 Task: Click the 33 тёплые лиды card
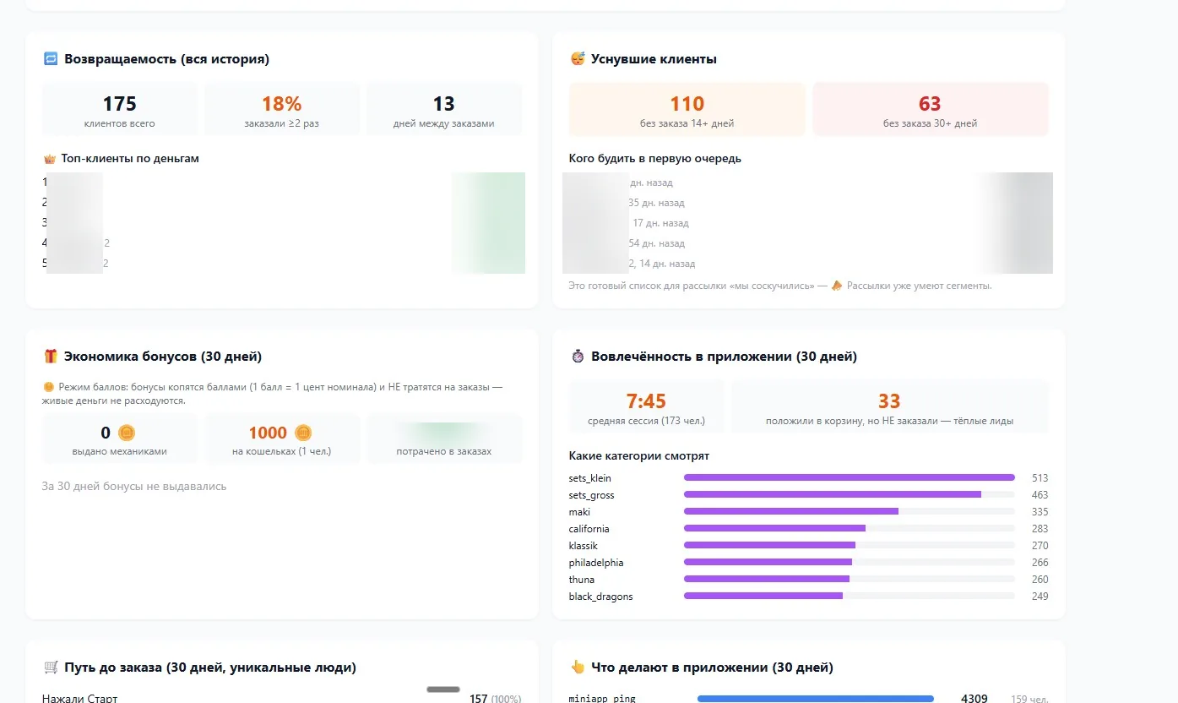889,407
